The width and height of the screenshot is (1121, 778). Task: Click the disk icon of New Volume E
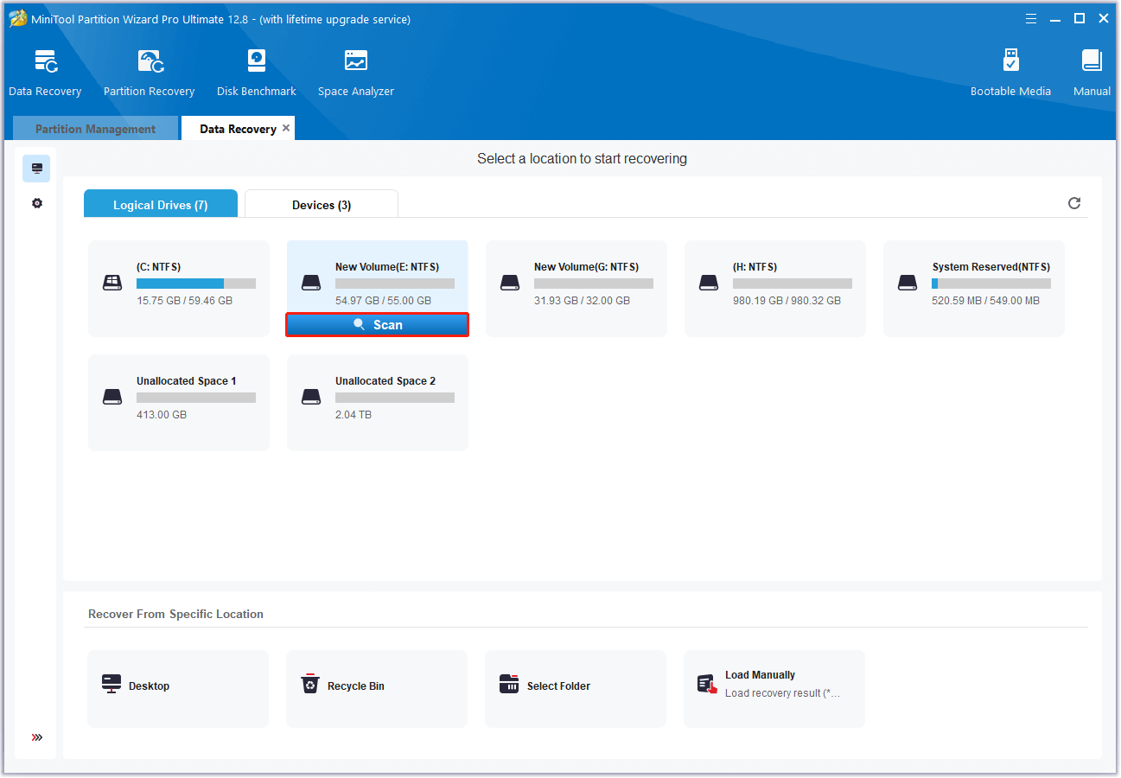(x=311, y=283)
